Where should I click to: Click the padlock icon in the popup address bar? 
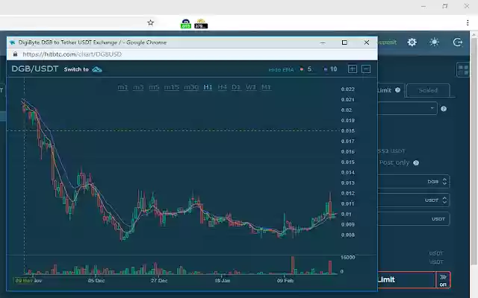pos(15,54)
